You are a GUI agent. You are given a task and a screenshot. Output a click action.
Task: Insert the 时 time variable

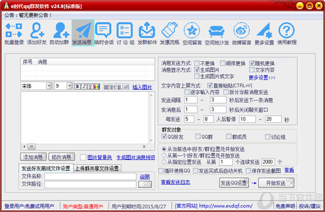pyautogui.click(x=113, y=87)
